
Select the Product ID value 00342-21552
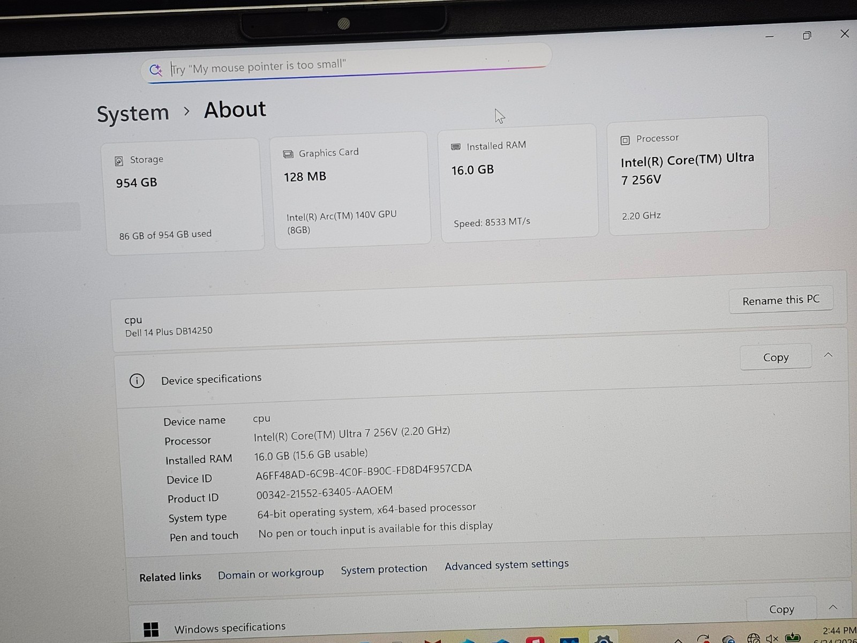pyautogui.click(x=324, y=492)
